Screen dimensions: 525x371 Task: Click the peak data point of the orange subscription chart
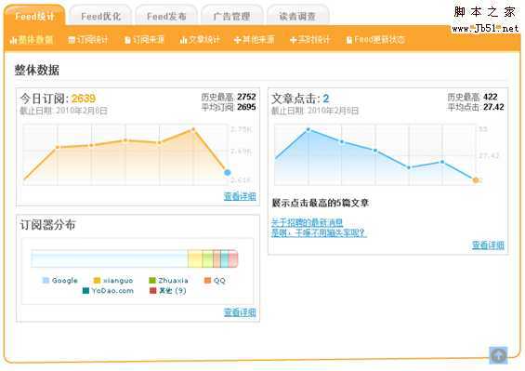pyautogui.click(x=193, y=129)
